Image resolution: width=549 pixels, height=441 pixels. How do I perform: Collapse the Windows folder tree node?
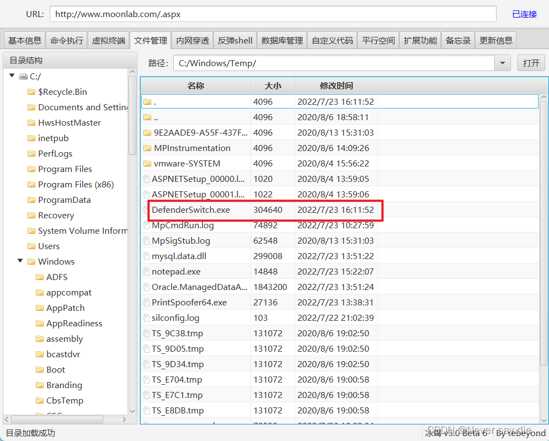click(x=20, y=261)
